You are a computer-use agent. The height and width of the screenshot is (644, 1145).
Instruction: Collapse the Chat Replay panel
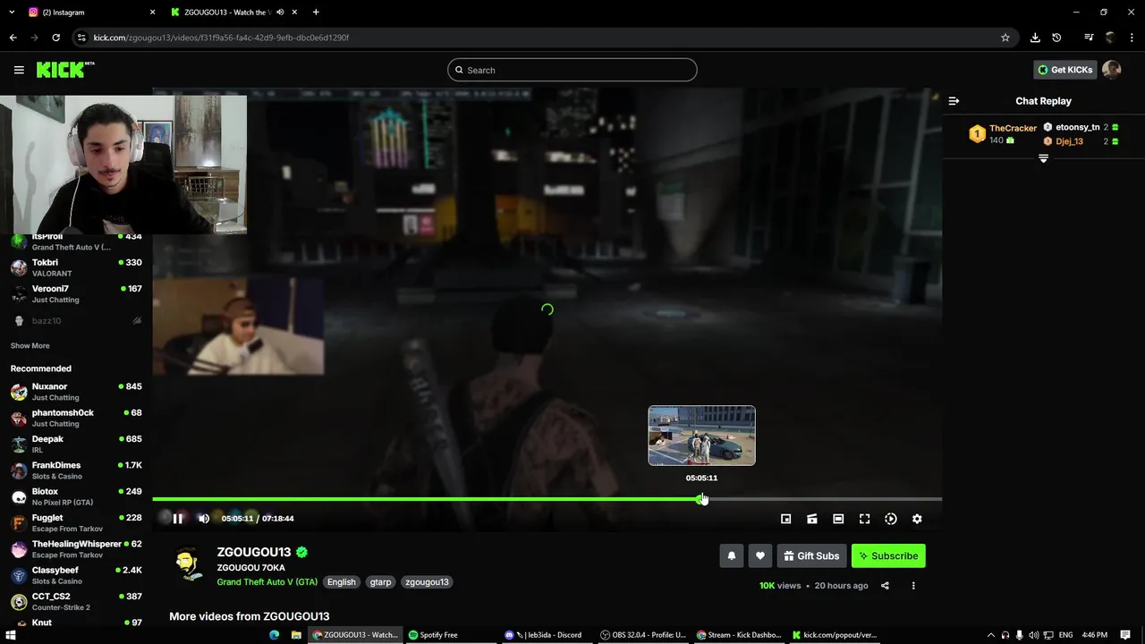click(x=954, y=101)
